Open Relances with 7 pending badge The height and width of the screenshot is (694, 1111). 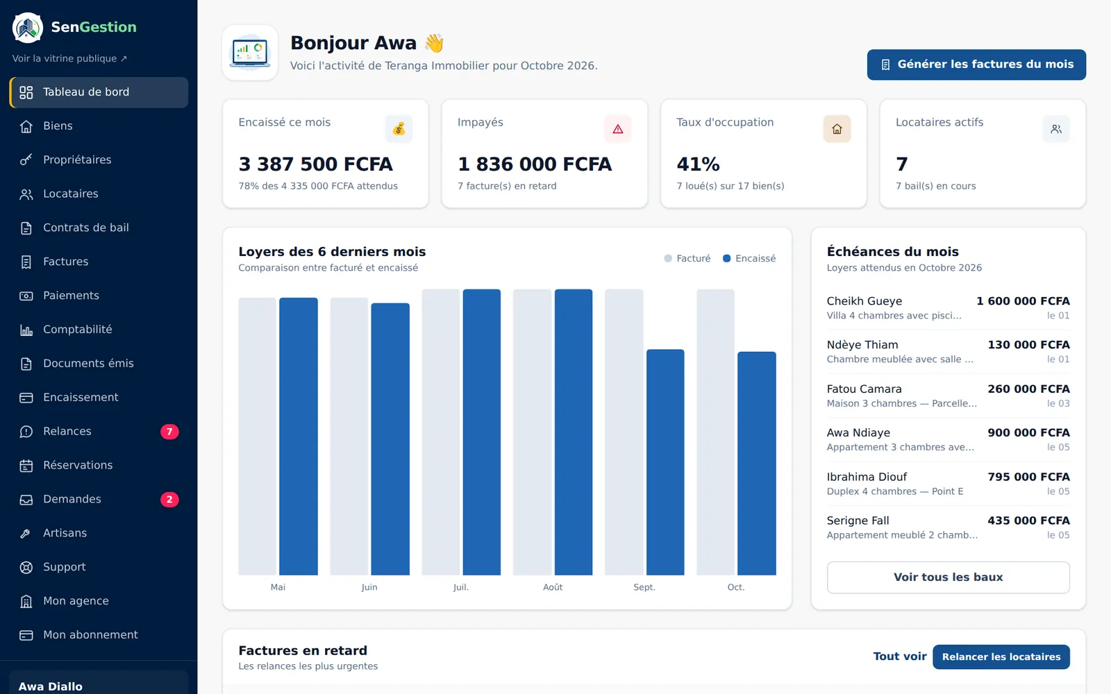coord(99,432)
